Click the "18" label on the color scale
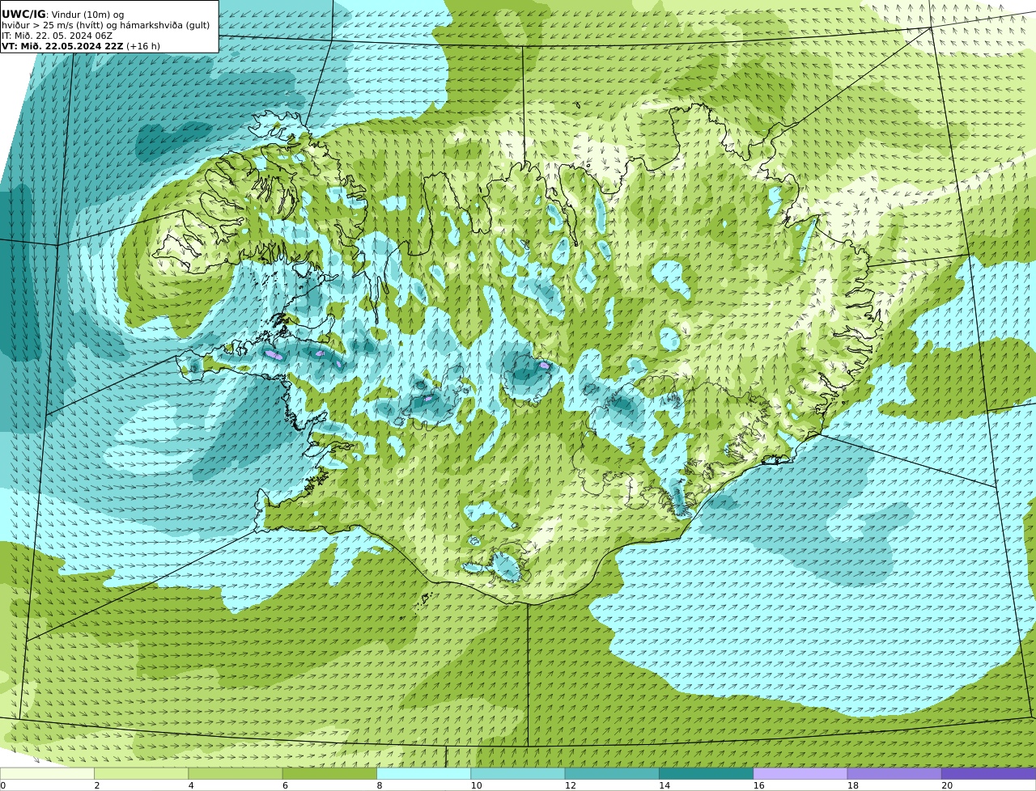 click(x=853, y=785)
